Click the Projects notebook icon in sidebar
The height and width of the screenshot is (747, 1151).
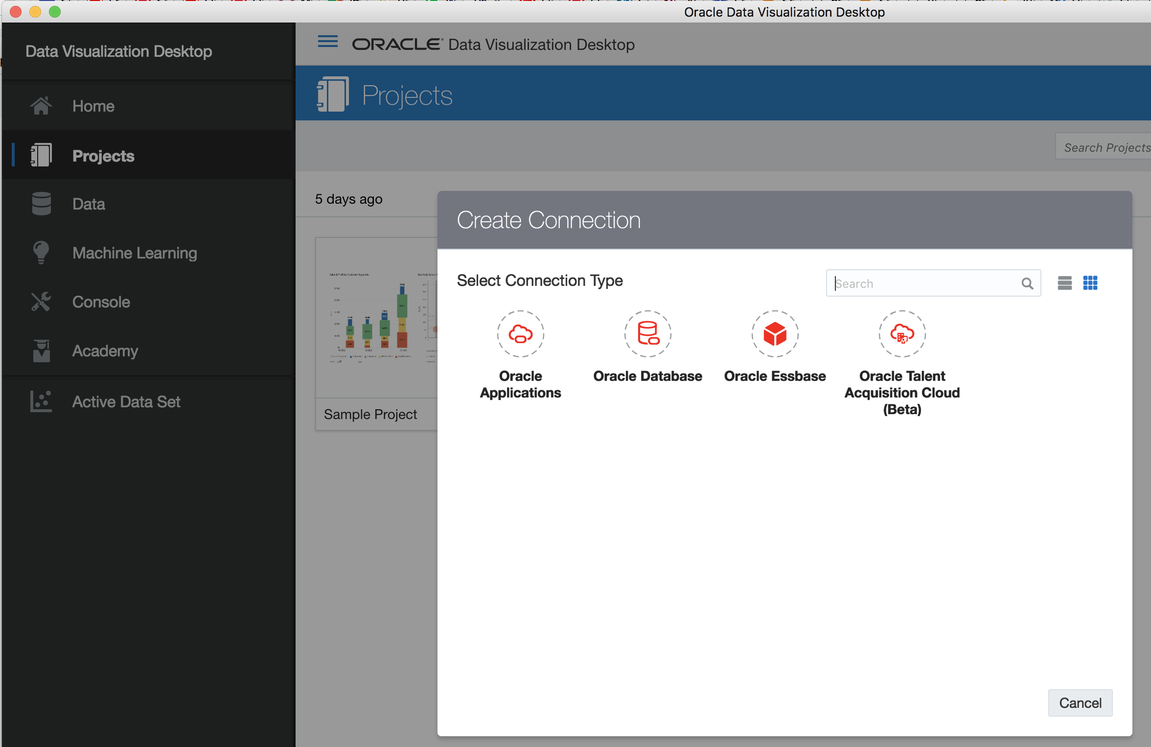pos(41,155)
